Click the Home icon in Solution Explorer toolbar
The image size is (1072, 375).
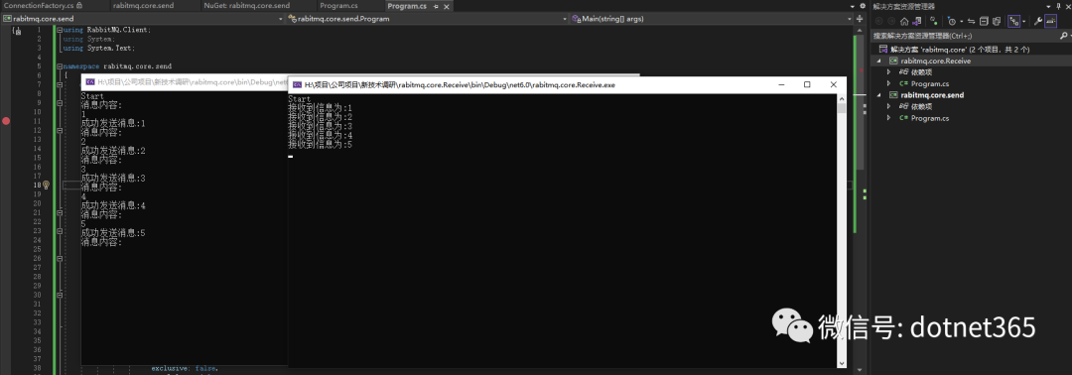pyautogui.click(x=904, y=21)
